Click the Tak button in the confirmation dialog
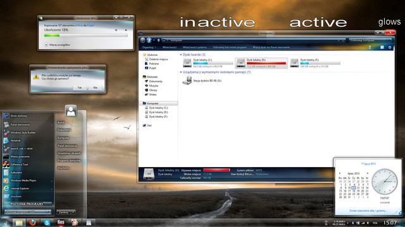405x227 pixels. tap(80, 88)
